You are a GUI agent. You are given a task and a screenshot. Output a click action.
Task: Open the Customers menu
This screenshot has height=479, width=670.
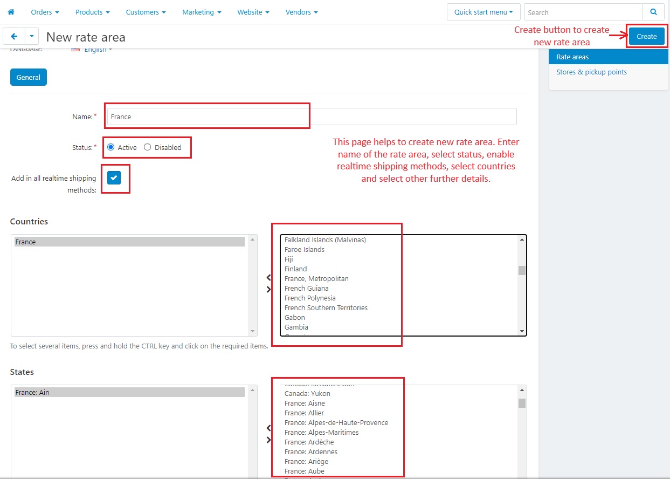pyautogui.click(x=146, y=12)
